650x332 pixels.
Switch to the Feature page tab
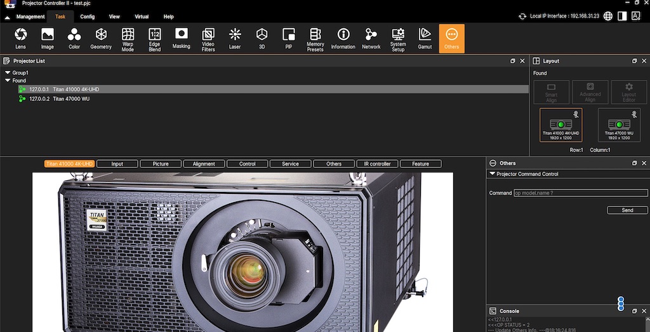[420, 164]
